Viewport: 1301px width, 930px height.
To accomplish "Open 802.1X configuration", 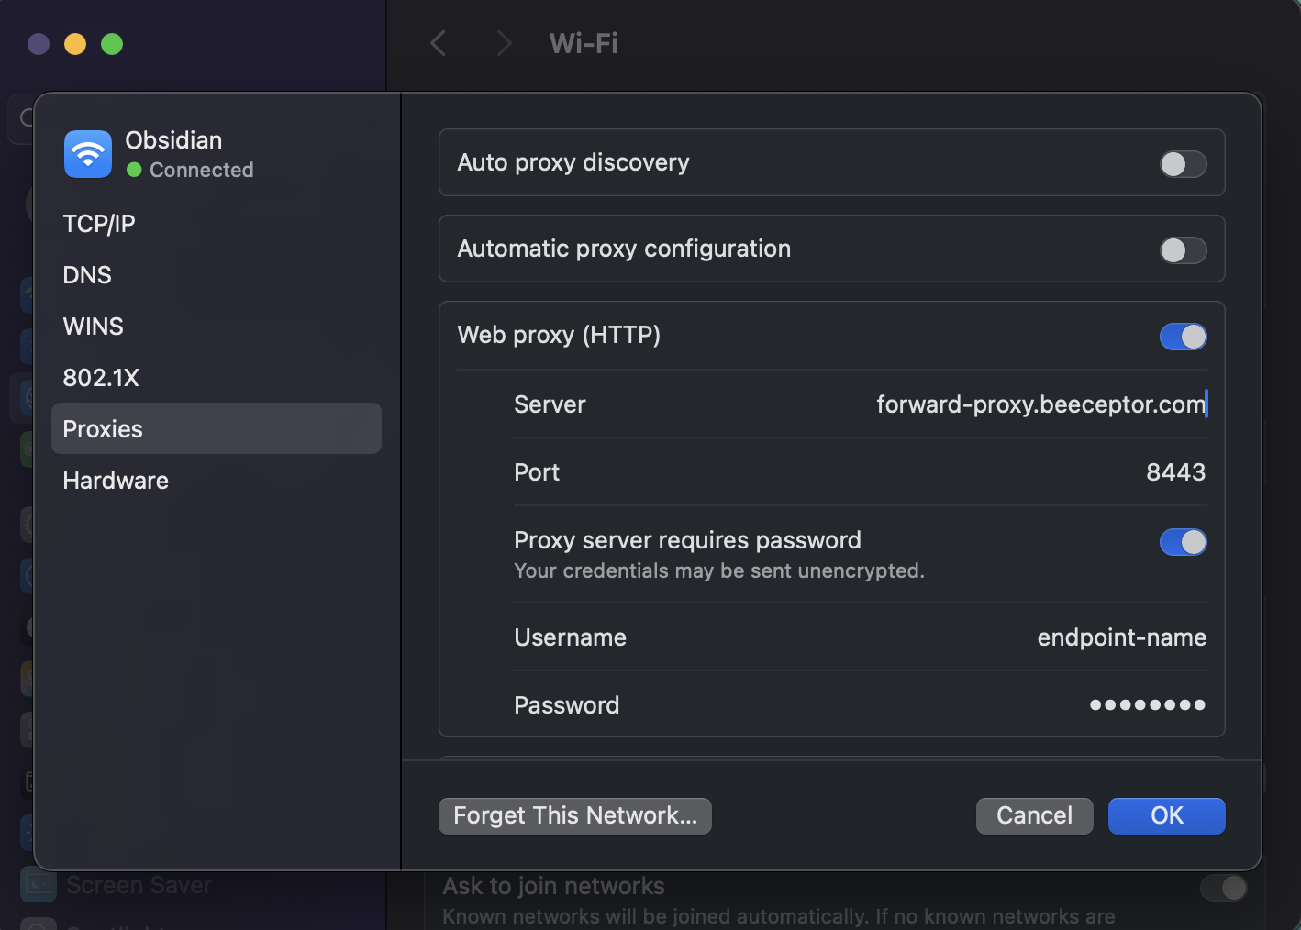I will [101, 377].
